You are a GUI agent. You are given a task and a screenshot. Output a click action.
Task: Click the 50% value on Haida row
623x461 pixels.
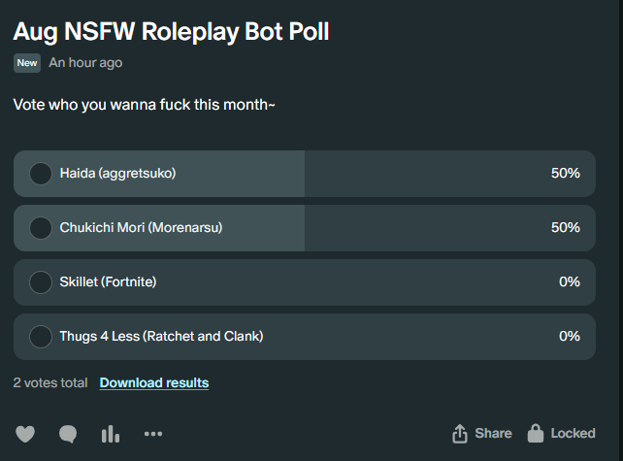tap(565, 174)
